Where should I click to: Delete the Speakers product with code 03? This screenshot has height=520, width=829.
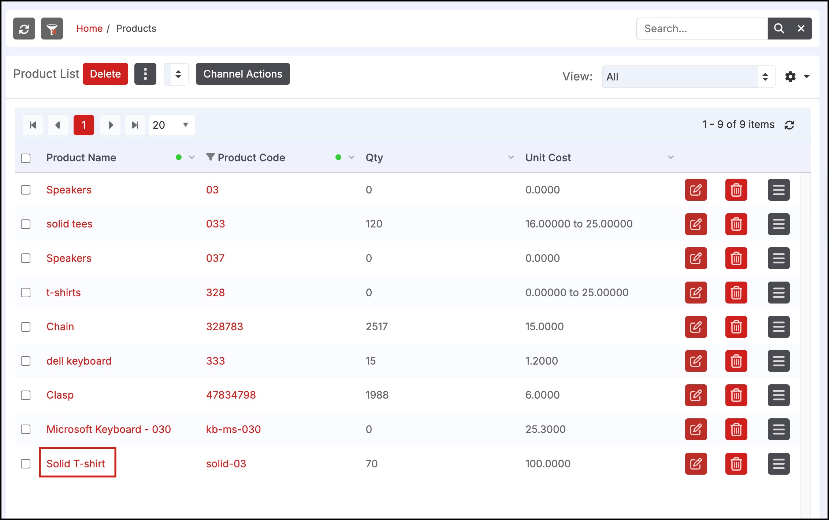(736, 190)
